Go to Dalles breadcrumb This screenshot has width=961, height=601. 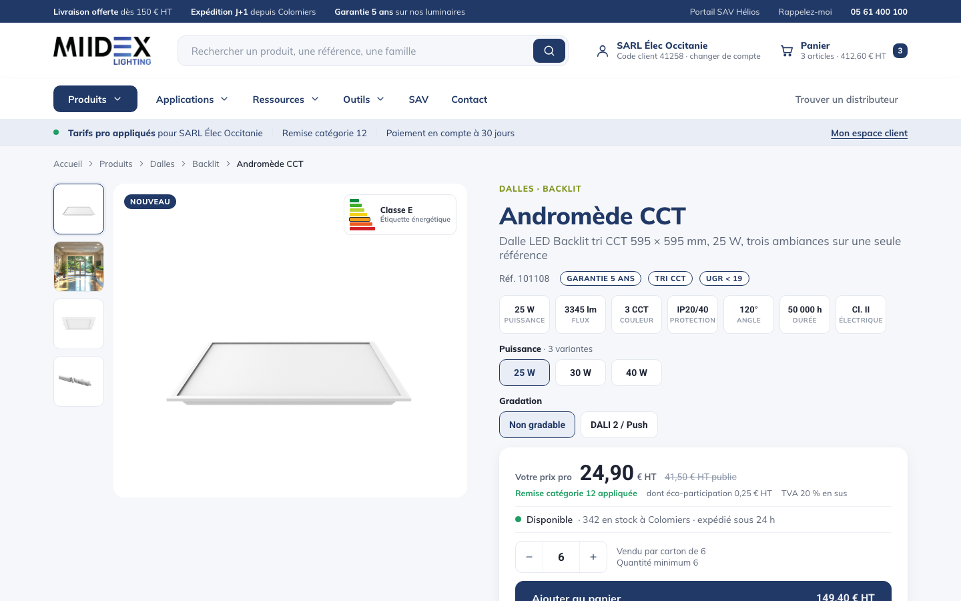tap(162, 164)
